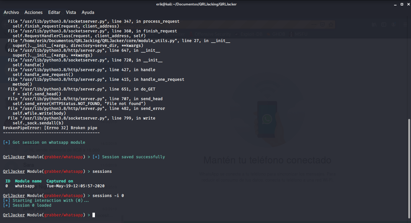Click the 'directory=serve_dir' super().__init__ line

point(78,45)
